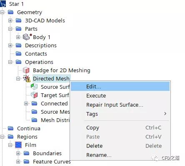The width and height of the screenshot is (185, 166).
Task: Open the Tags submenu arrow
Action: click(165, 114)
